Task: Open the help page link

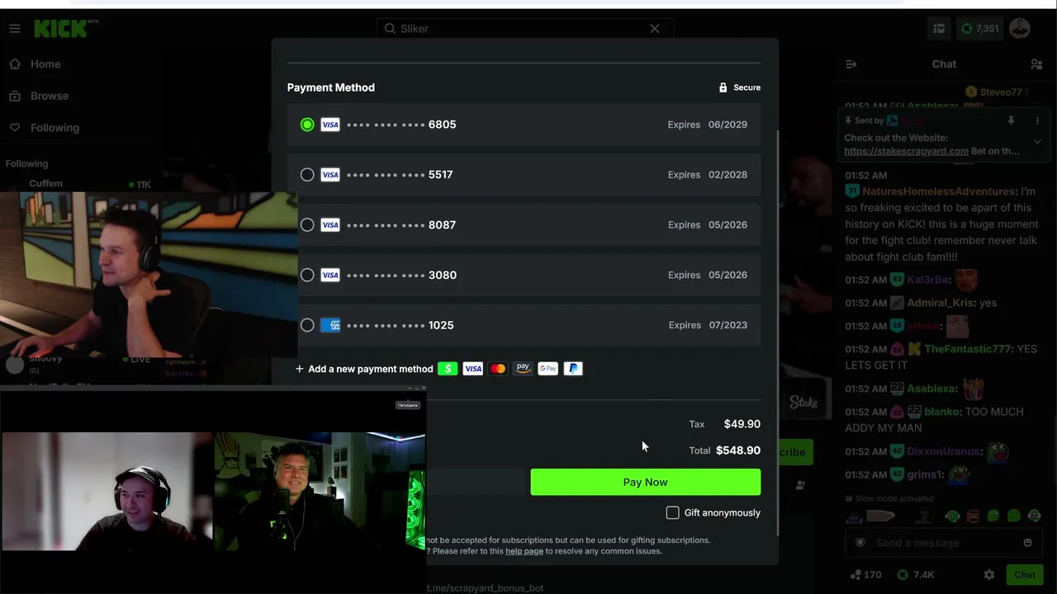Action: coord(524,551)
